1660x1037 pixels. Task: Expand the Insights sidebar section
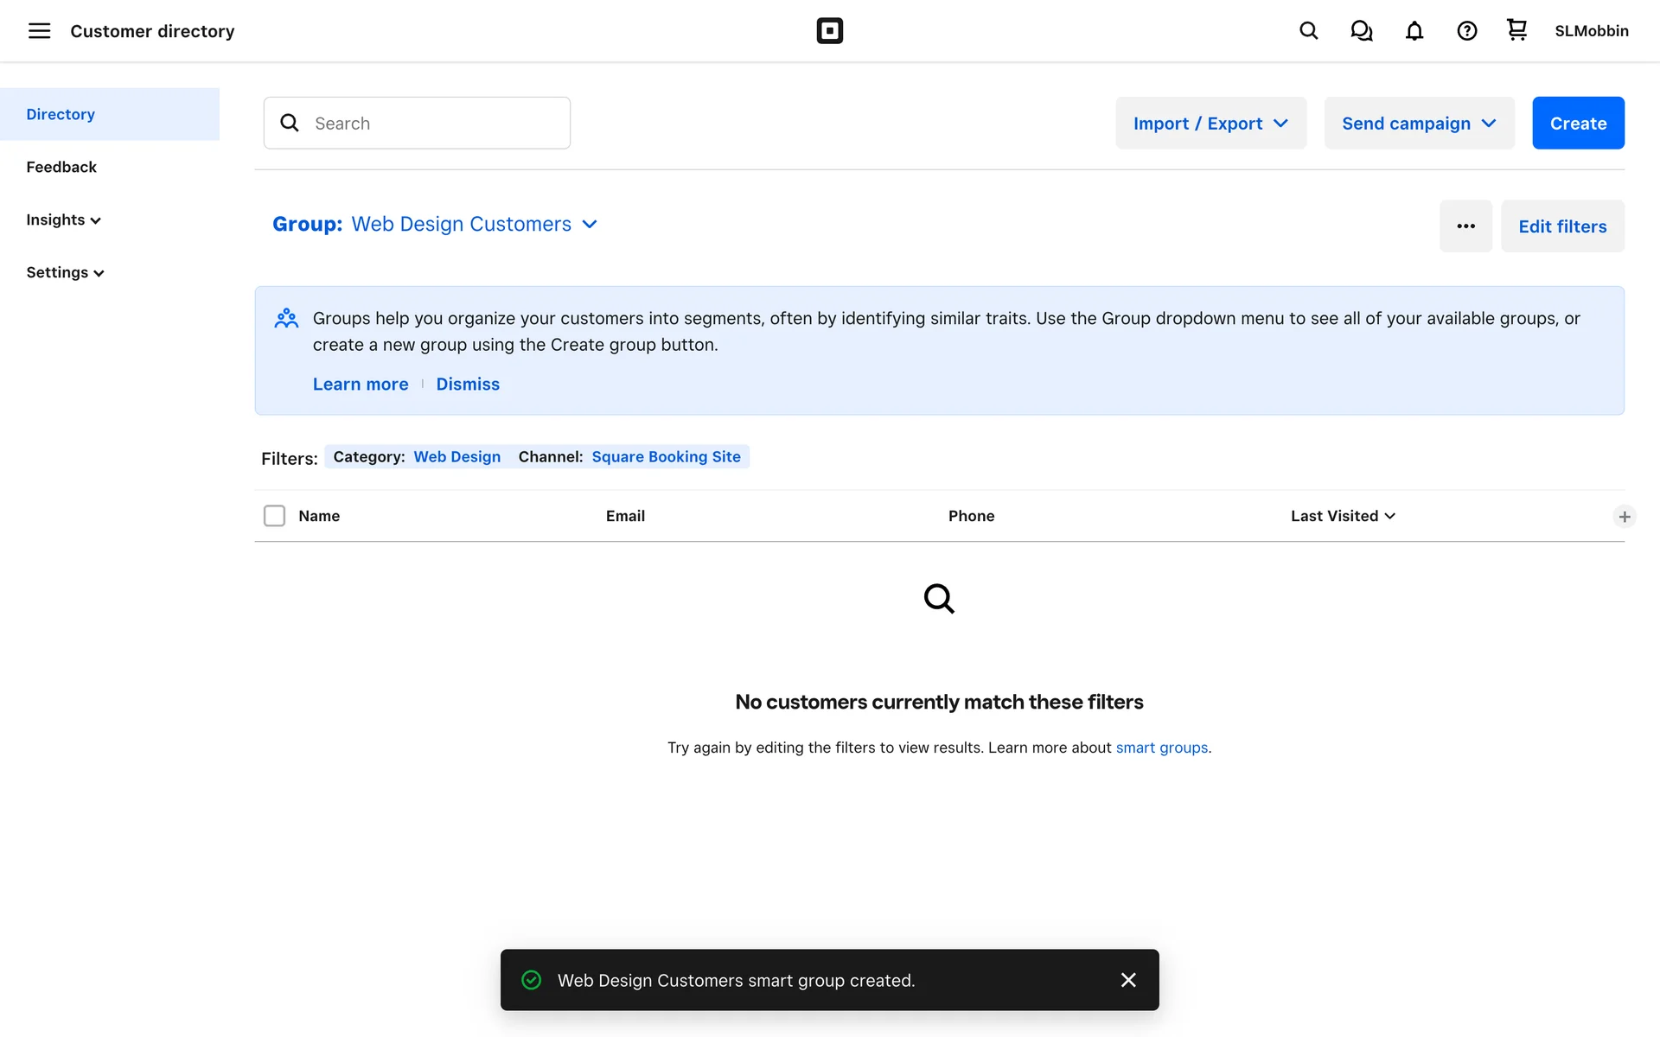63,219
